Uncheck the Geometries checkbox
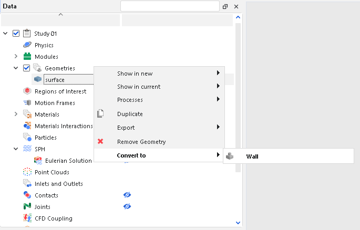The width and height of the screenshot is (360, 230). point(26,68)
